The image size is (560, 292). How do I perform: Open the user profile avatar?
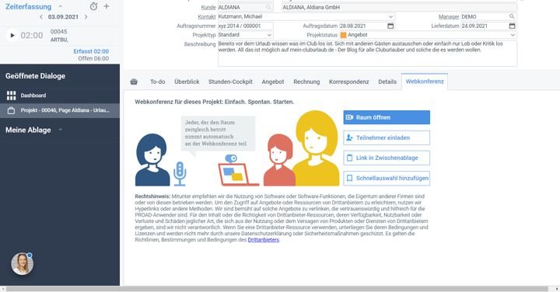(x=22, y=264)
